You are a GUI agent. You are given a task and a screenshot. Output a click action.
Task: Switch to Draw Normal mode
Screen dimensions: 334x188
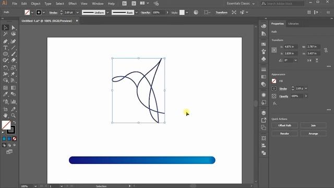coord(4,145)
